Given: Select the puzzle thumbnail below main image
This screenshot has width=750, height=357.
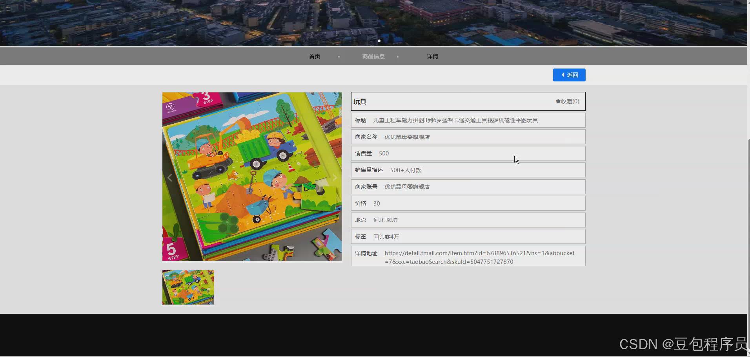Looking at the screenshot, I should point(188,287).
